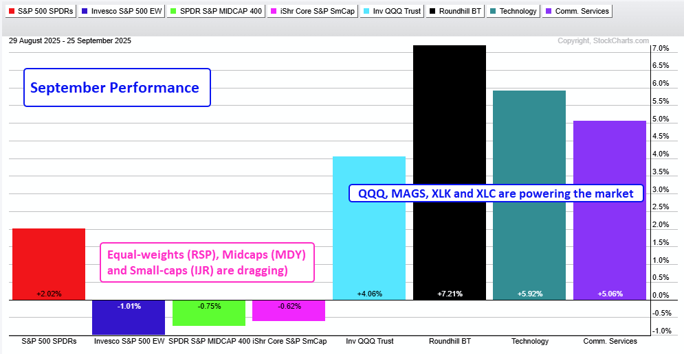Click the teal Technology bar

coord(529,196)
